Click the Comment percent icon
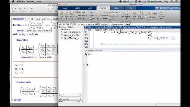 tap(110, 15)
